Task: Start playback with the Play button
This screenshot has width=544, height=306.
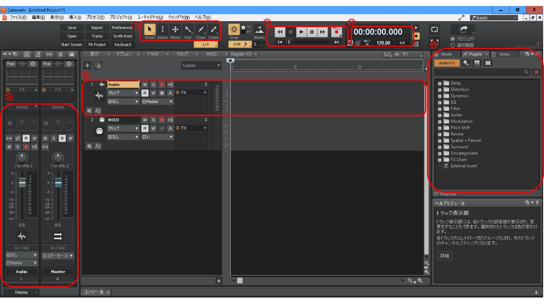Action: (x=301, y=32)
